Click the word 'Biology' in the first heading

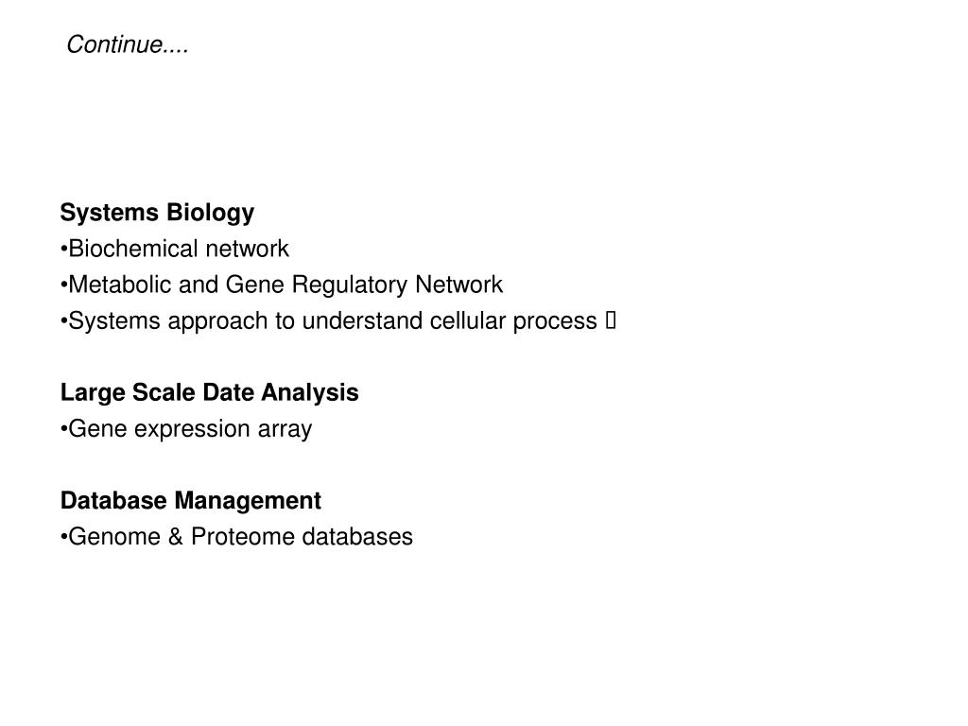point(211,213)
